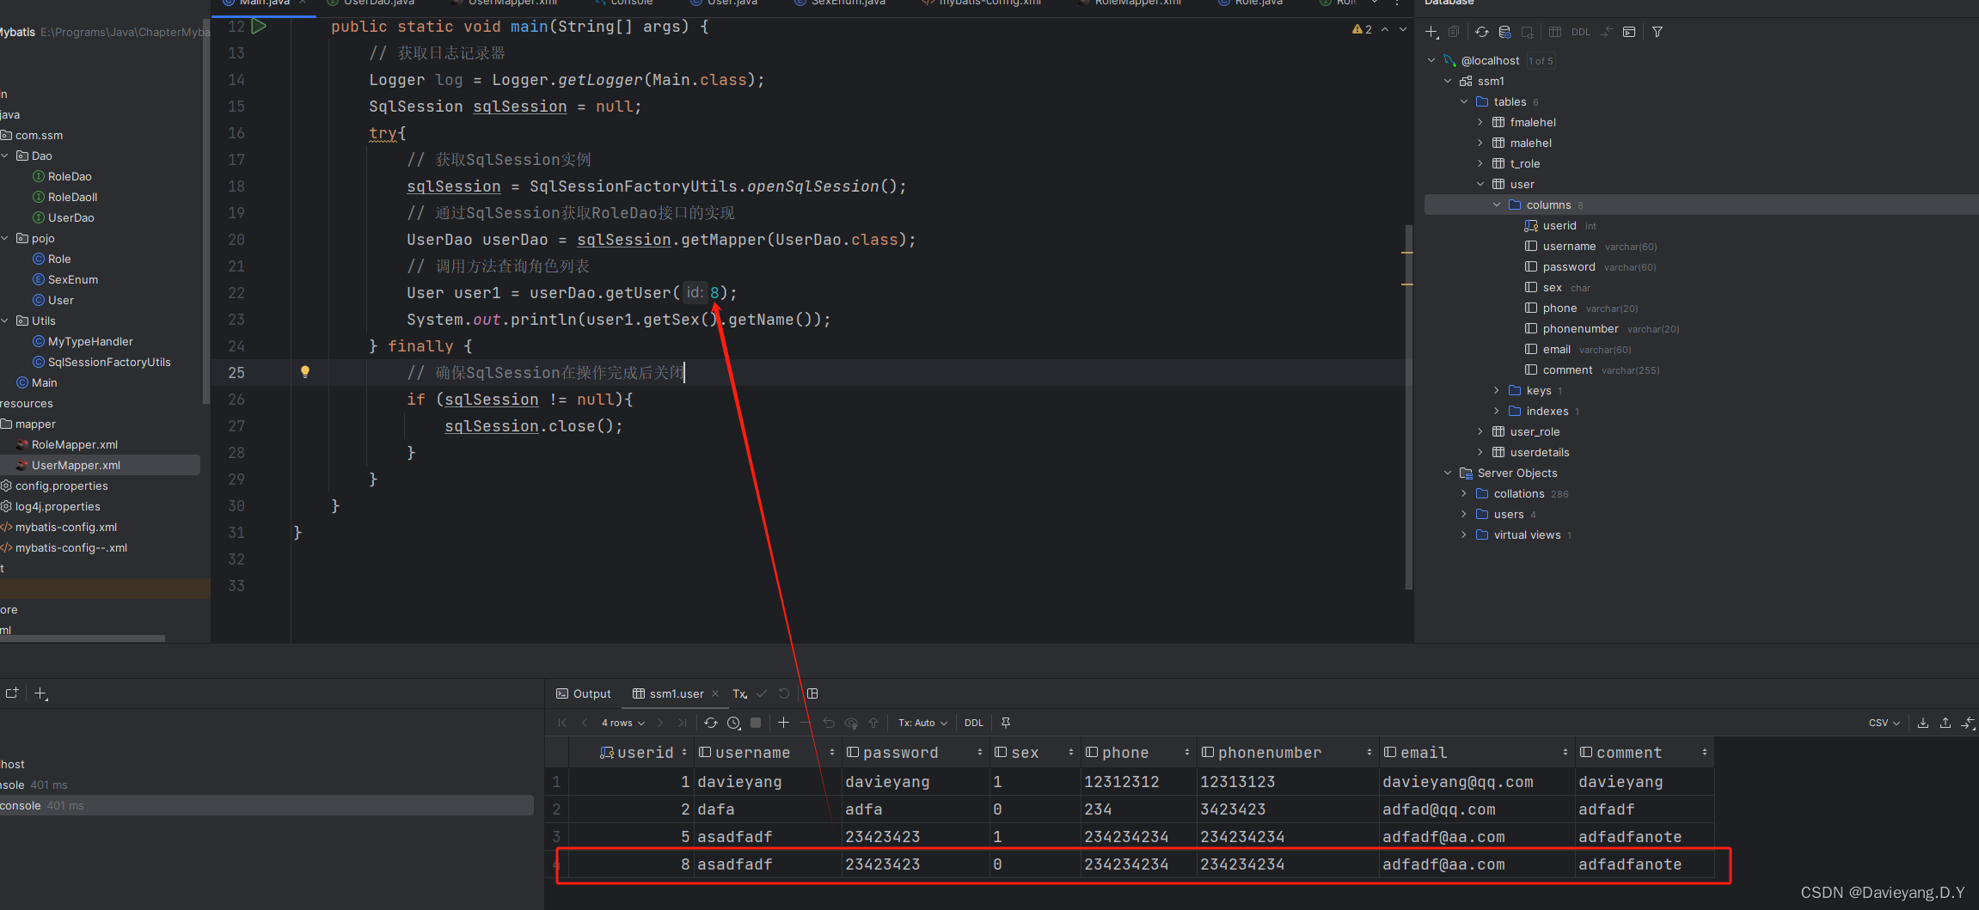Click the editor vertical scrollbar
Screen dimensions: 1979x910
tap(1408, 407)
